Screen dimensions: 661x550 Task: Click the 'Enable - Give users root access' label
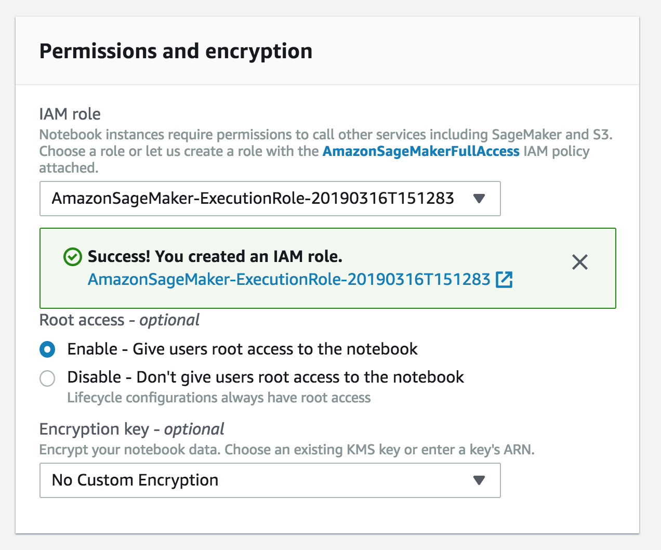click(242, 349)
